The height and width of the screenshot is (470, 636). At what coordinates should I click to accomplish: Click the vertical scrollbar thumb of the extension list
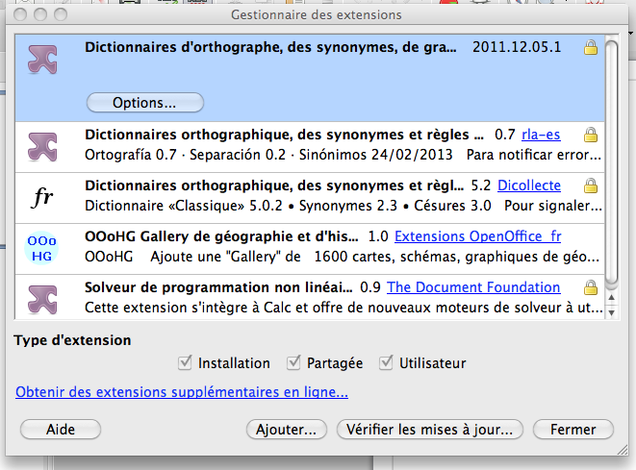coord(612,162)
